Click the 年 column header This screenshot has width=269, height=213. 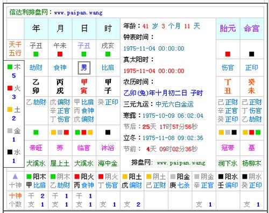[36, 29]
